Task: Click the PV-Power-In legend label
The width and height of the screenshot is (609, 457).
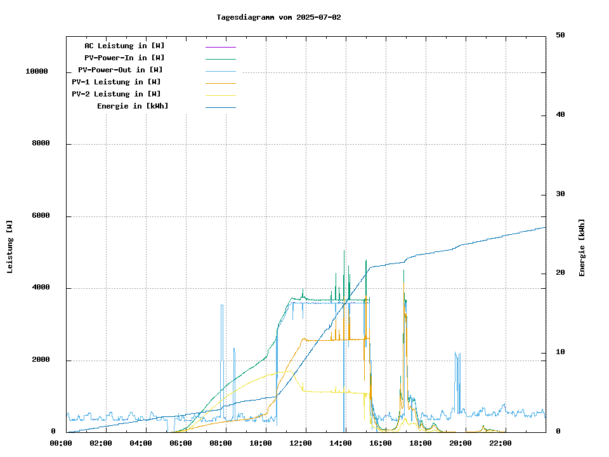Action: [124, 58]
